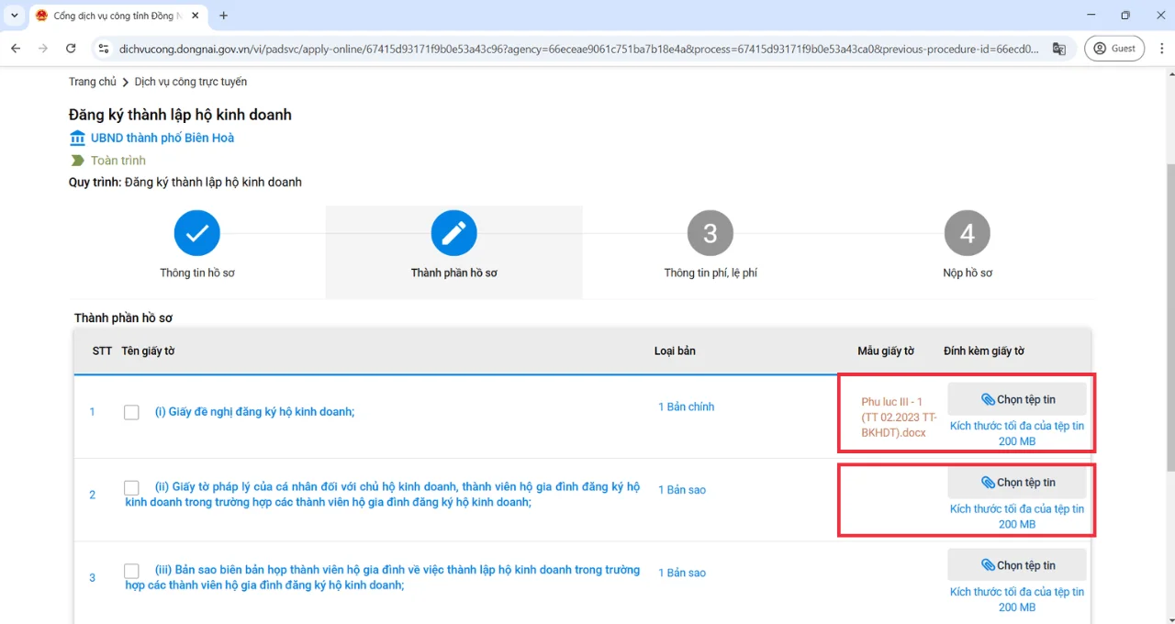Click the completed checkmark step circle
Image resolution: width=1175 pixels, height=624 pixels.
tap(196, 233)
